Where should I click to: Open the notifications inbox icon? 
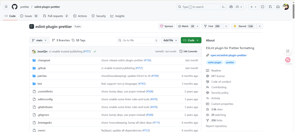tap(278, 7)
